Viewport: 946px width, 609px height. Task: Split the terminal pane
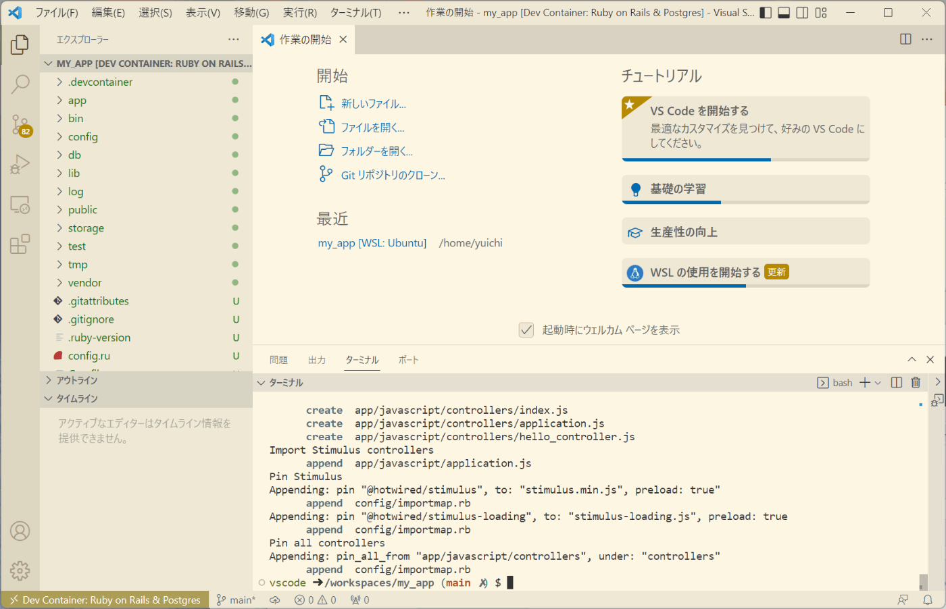point(897,383)
